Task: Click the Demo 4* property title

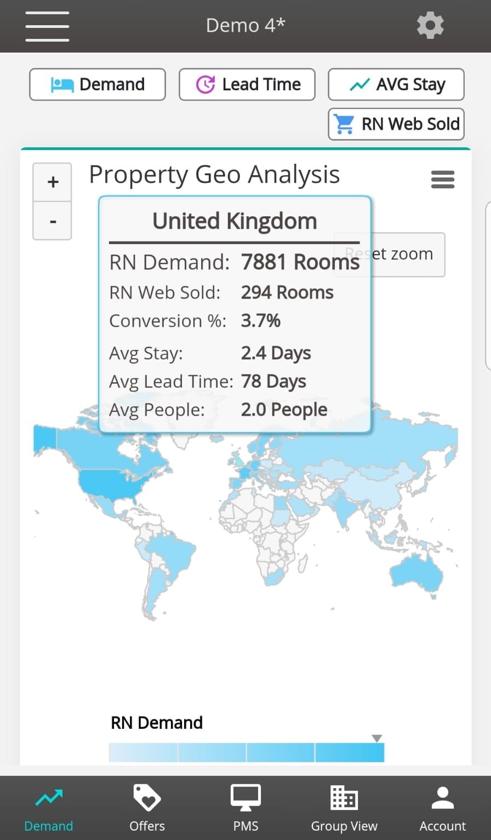Action: click(245, 26)
